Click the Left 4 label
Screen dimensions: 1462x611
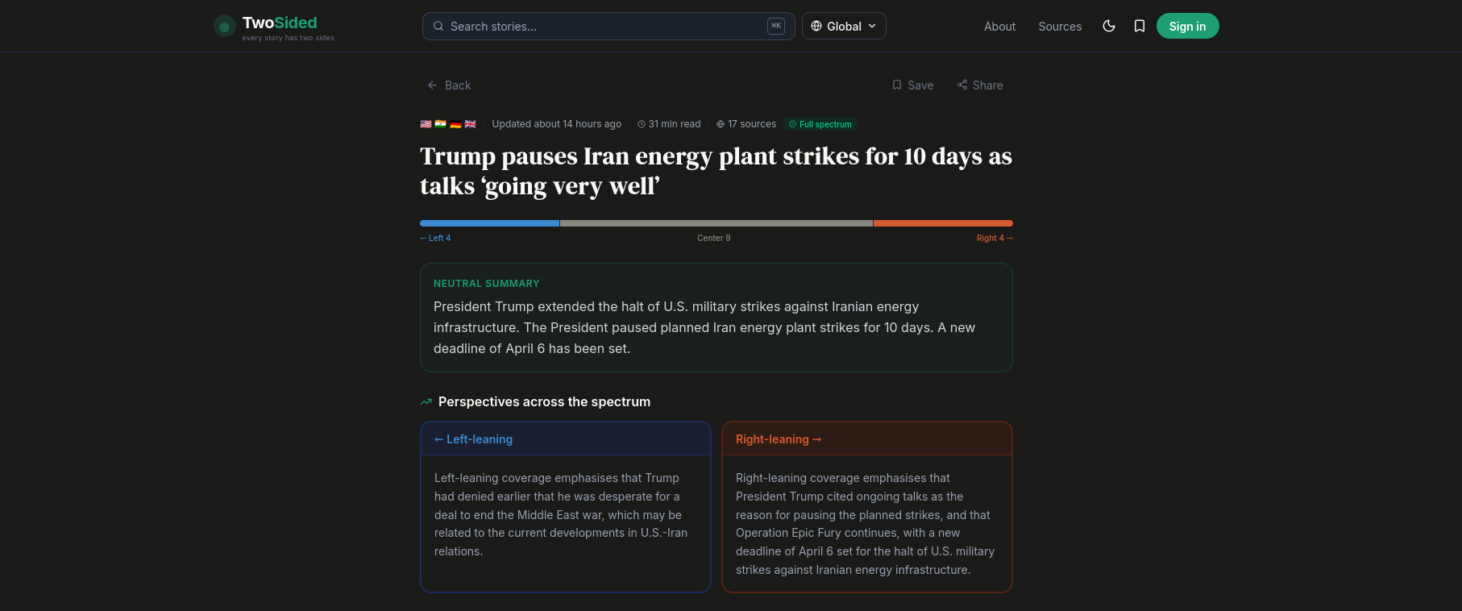point(435,238)
